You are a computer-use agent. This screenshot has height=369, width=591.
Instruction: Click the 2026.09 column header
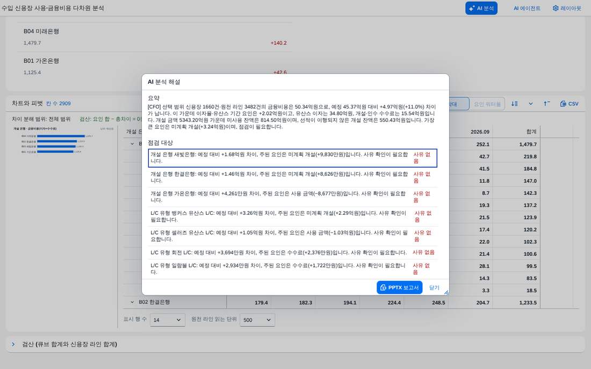pyautogui.click(x=480, y=132)
